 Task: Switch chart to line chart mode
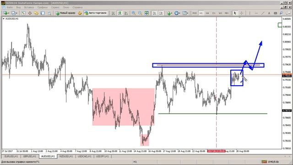click(126, 13)
